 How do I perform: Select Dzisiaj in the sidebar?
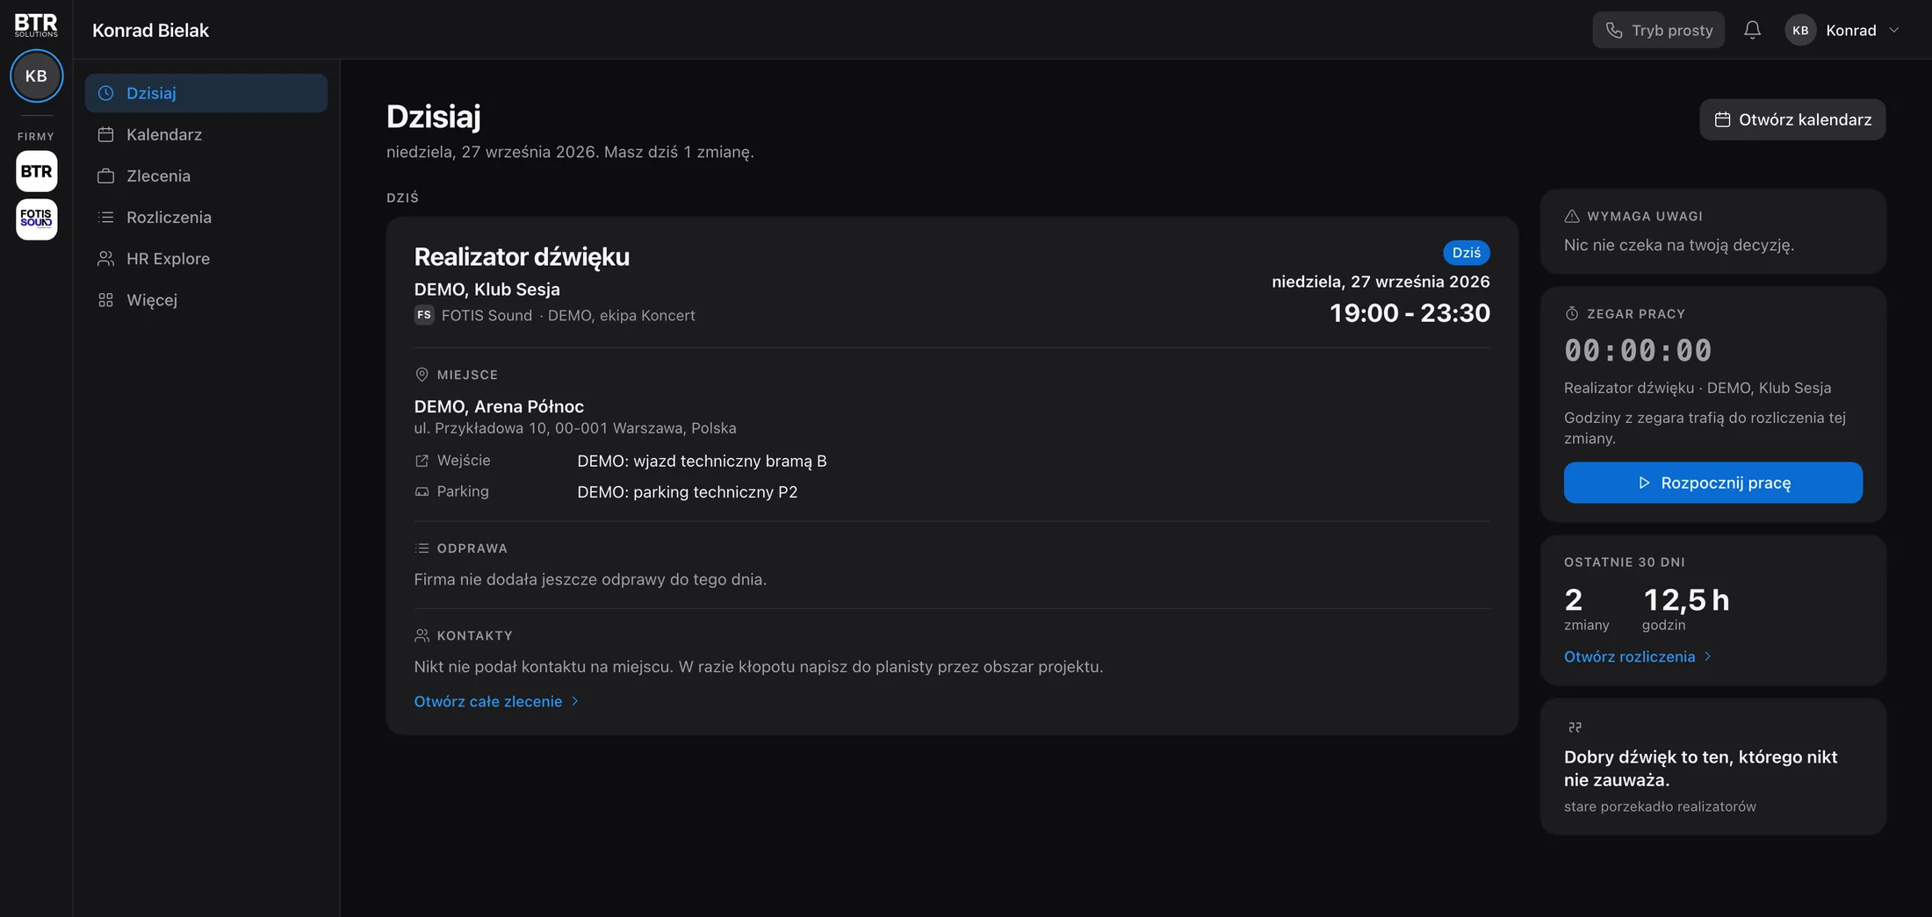point(206,93)
